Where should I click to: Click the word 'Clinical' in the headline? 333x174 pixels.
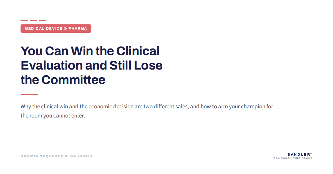tap(138, 51)
